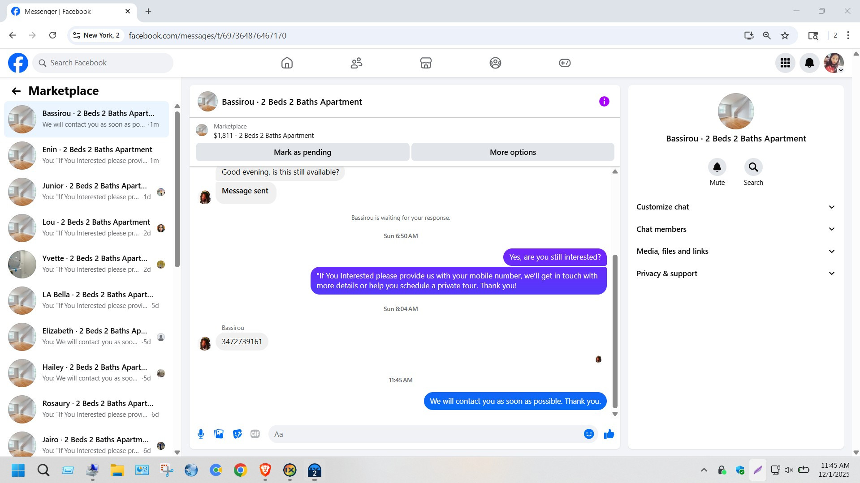Bookmark this page with the star
Screen dimensions: 860x483
(785, 35)
